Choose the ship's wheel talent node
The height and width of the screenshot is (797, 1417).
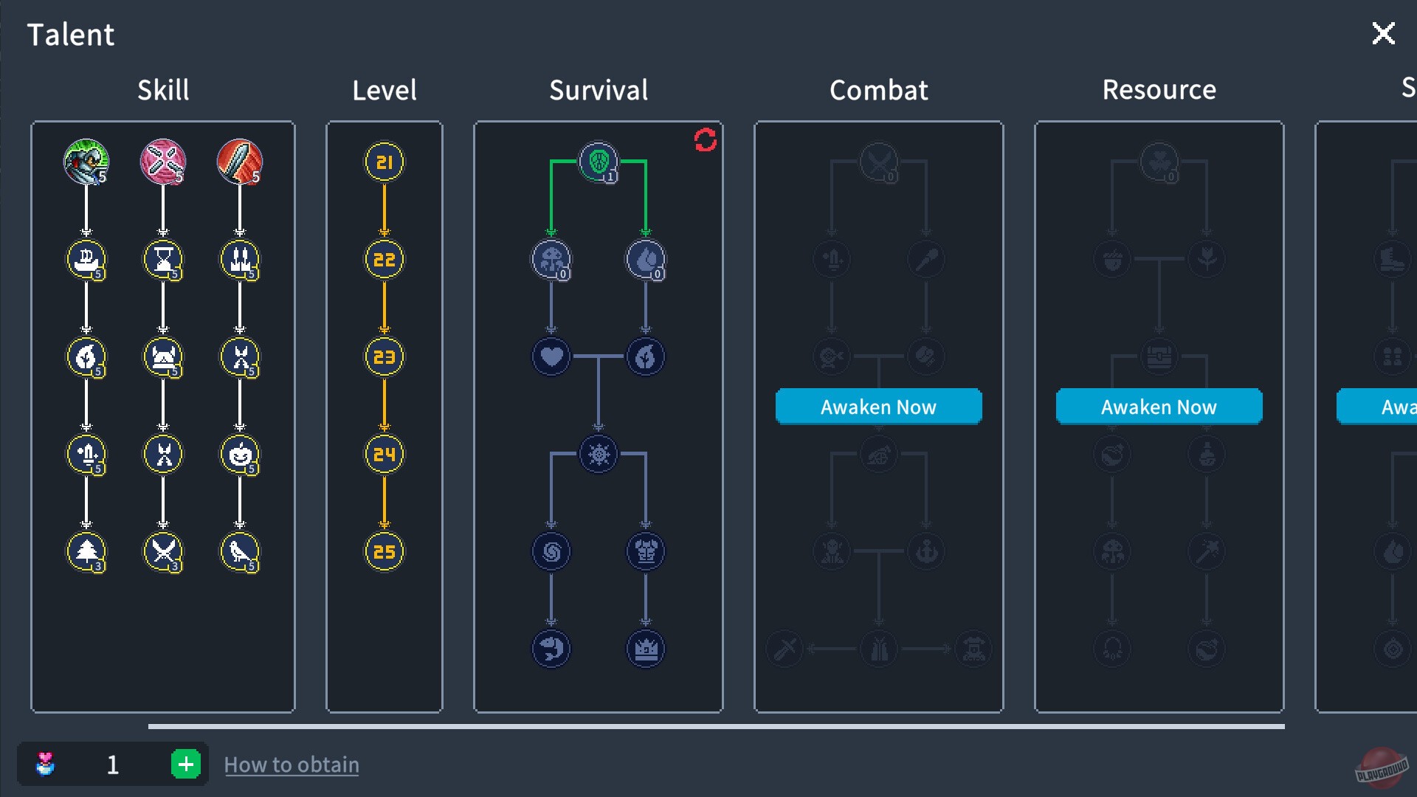tap(598, 455)
